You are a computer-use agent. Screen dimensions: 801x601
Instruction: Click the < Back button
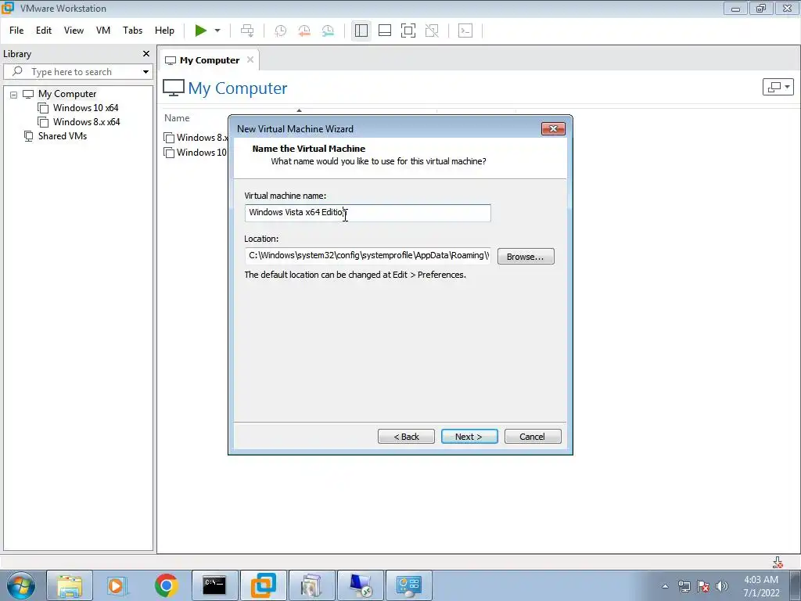point(406,437)
